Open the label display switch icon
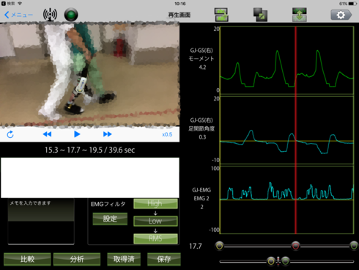The image size is (359, 270). (x=221, y=15)
